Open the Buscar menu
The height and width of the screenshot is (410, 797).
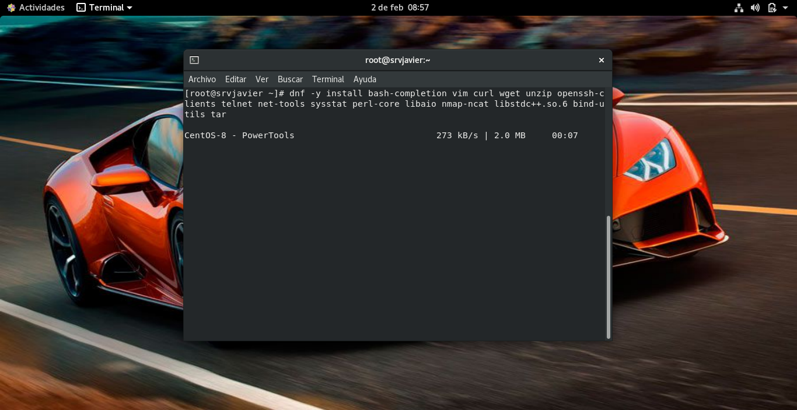coord(290,79)
